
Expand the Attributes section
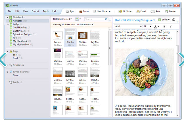click(x=7, y=65)
